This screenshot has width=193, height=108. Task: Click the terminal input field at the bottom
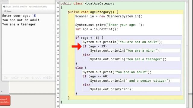pos(29,77)
